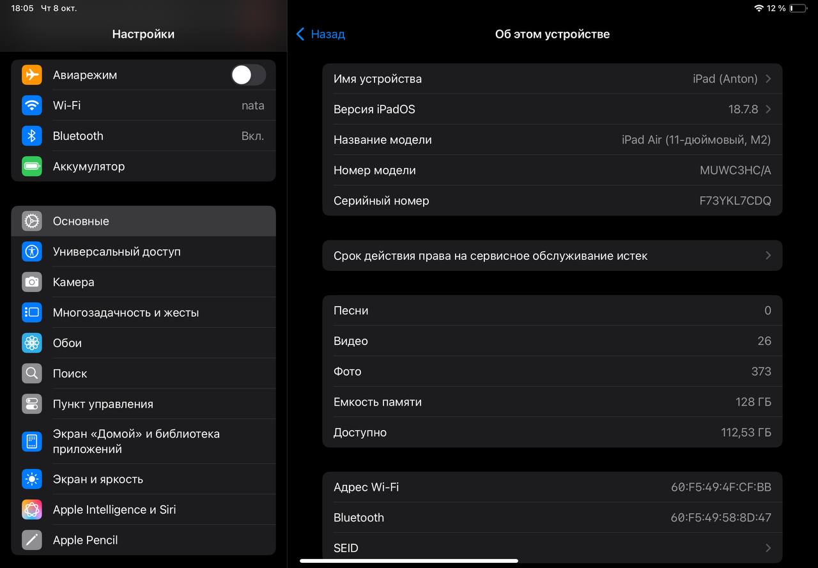Tap the Экран и яркость sun icon
The width and height of the screenshot is (818, 568).
(32, 479)
